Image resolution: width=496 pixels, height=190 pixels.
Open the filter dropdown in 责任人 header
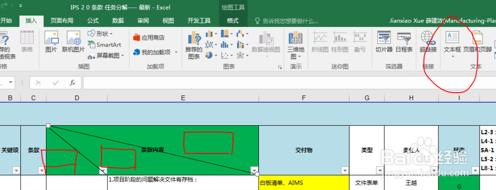[434, 170]
